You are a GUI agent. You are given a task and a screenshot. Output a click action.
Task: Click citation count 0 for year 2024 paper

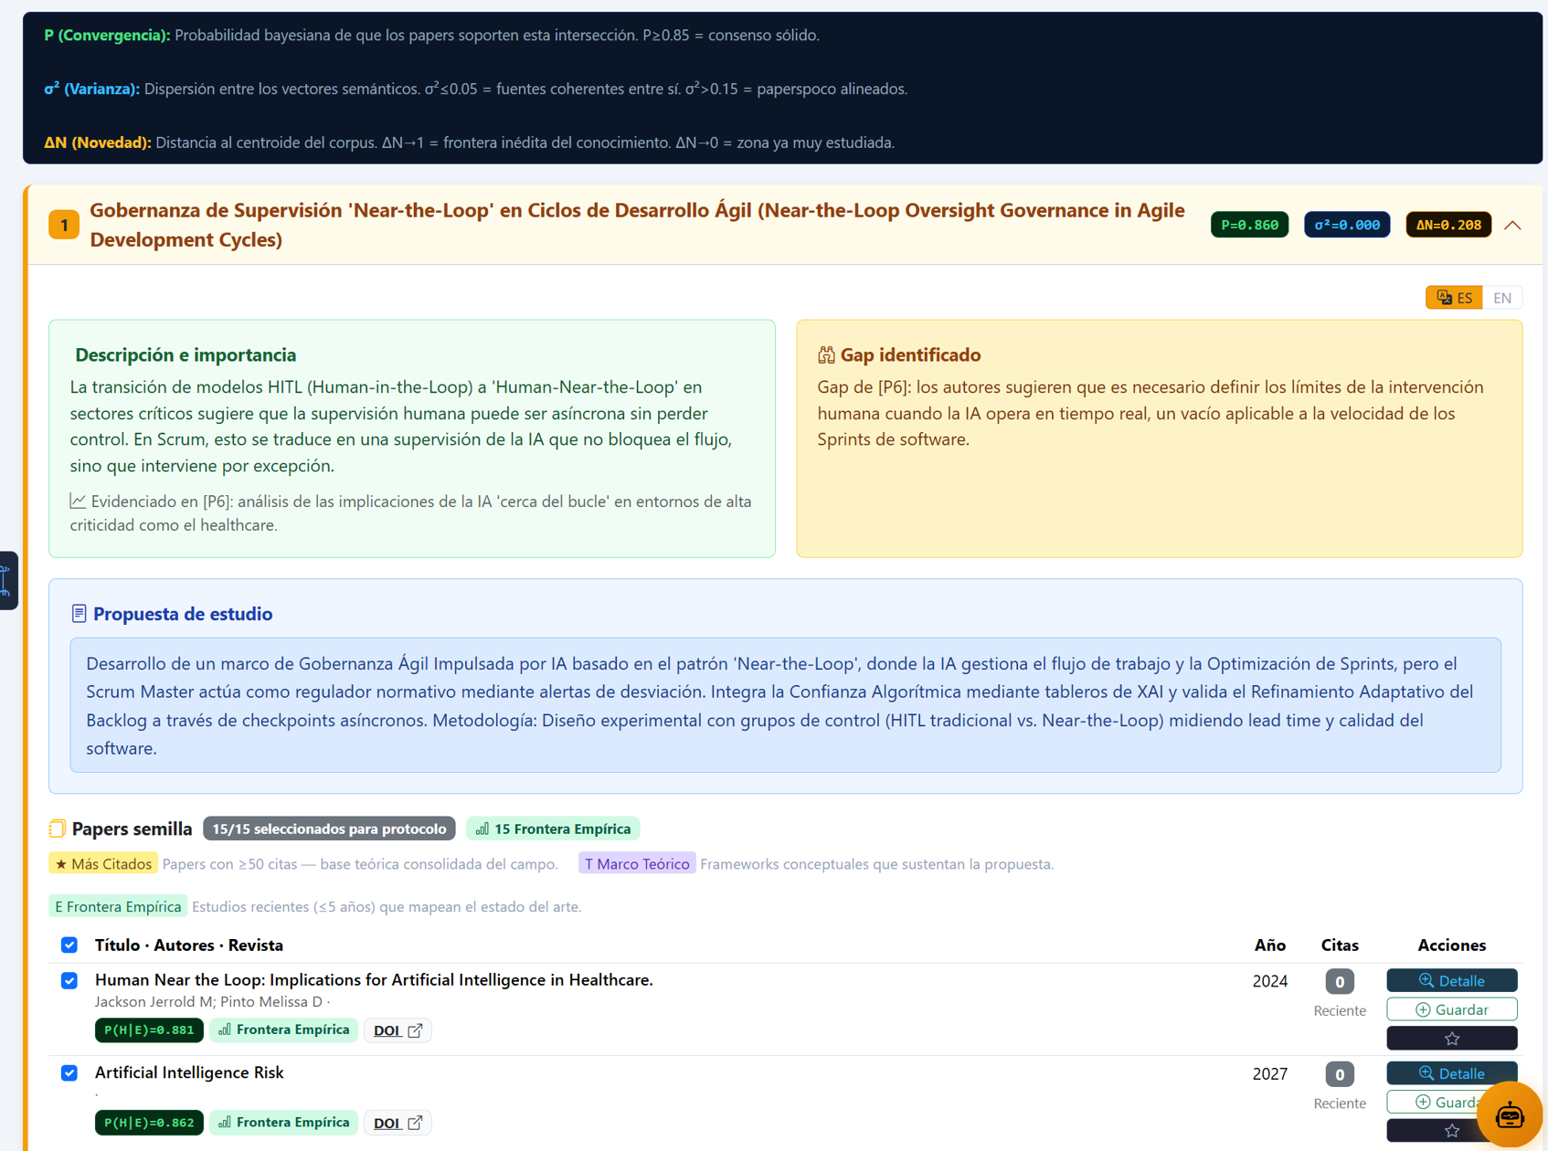1340,982
